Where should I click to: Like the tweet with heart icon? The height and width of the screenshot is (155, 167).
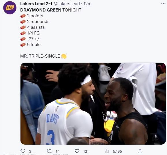[x=77, y=151]
